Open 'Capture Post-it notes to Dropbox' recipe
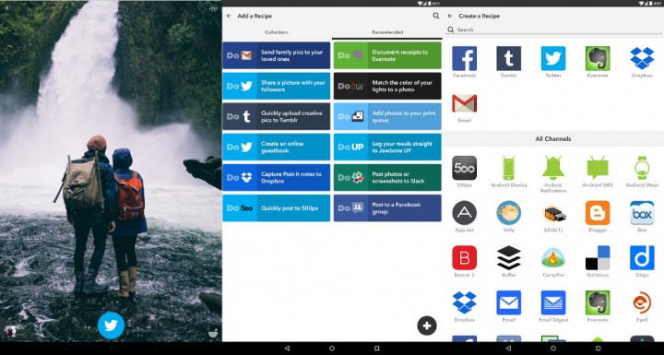Screen dimensions: 664x355 [x=277, y=177]
